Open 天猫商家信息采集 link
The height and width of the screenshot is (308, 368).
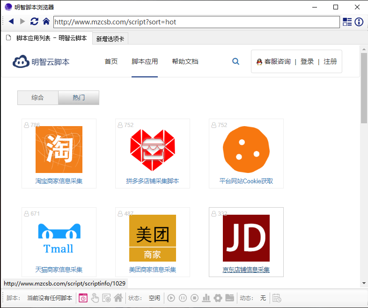[x=59, y=270]
